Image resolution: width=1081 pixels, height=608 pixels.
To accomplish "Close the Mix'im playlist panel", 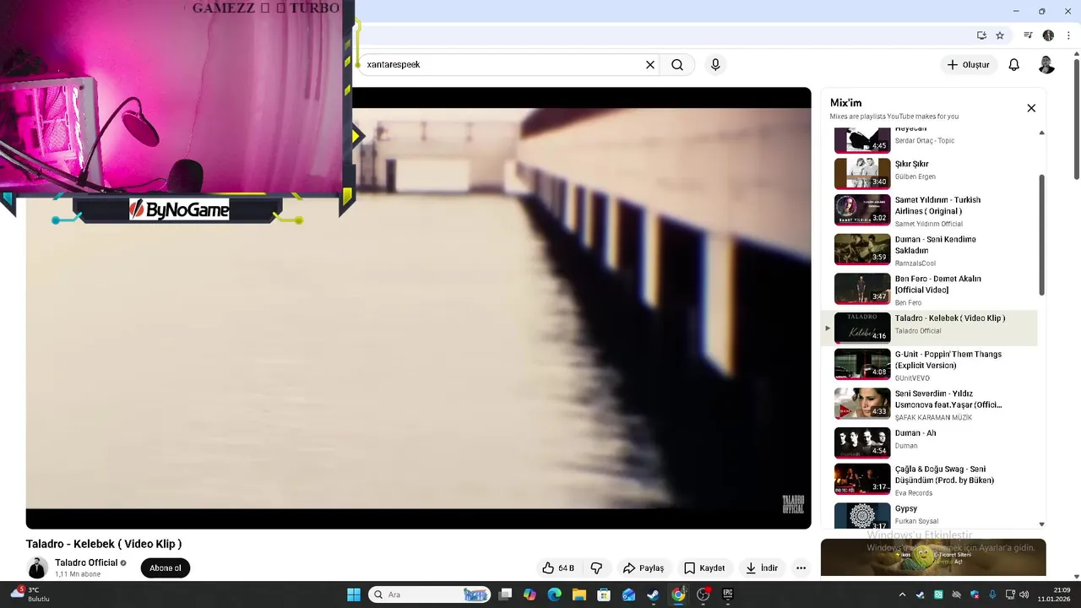I will (1031, 108).
